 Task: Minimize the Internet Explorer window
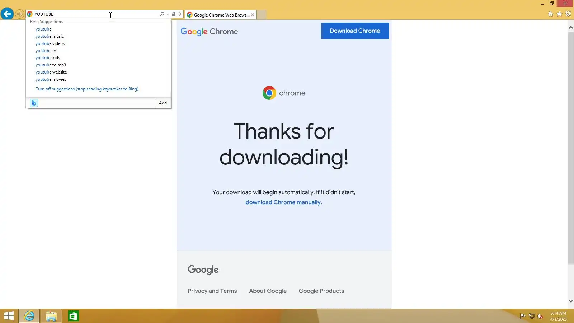[x=542, y=4]
